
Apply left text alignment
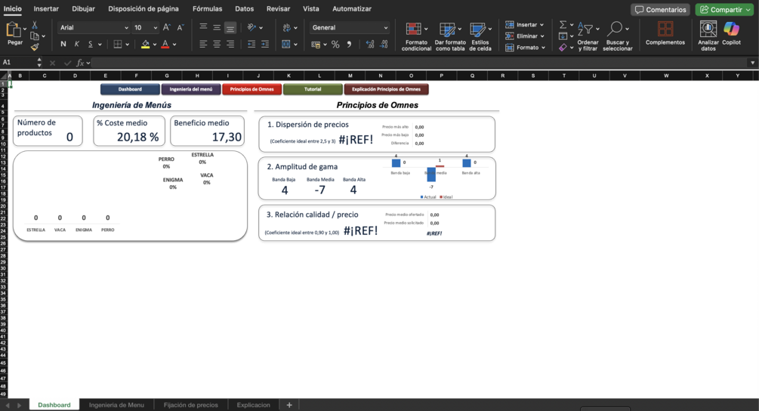pyautogui.click(x=203, y=44)
